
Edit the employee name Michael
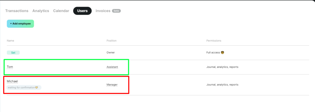click(x=12, y=81)
